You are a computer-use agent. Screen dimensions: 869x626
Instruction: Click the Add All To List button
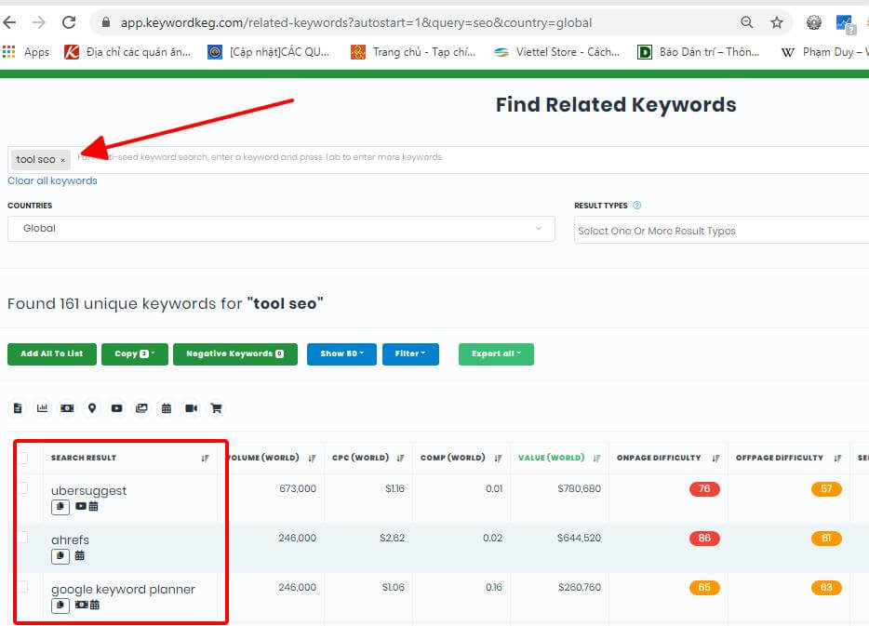[52, 354]
